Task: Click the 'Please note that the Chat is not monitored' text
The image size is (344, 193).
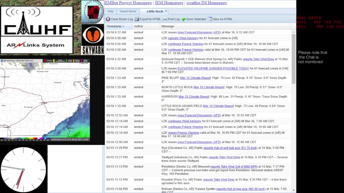Action: [313, 57]
